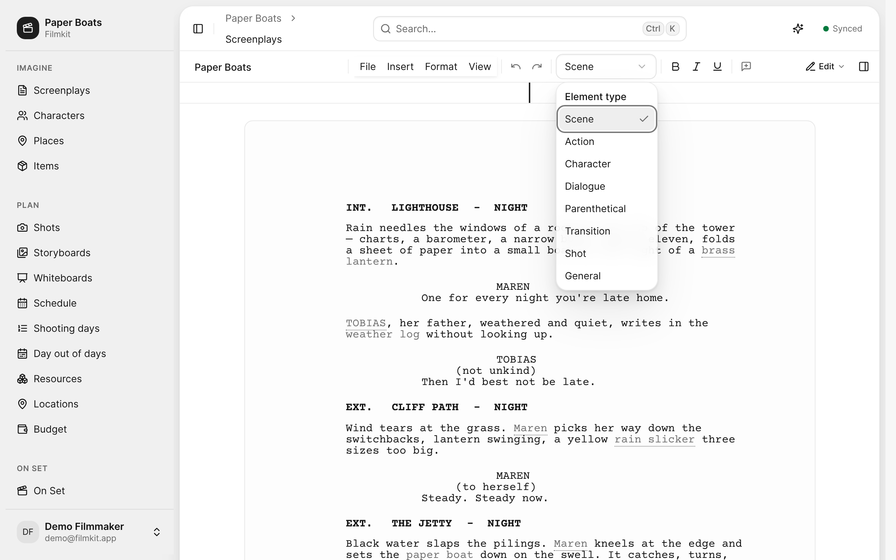Select Parenthetical element type
Screen dimensions: 896x560
pyautogui.click(x=607, y=209)
